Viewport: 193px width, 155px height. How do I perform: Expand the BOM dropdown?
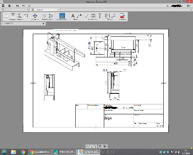tap(110, 20)
